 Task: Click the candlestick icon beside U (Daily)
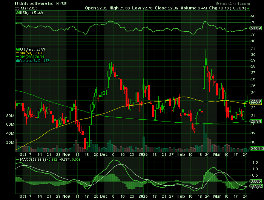point(18,49)
